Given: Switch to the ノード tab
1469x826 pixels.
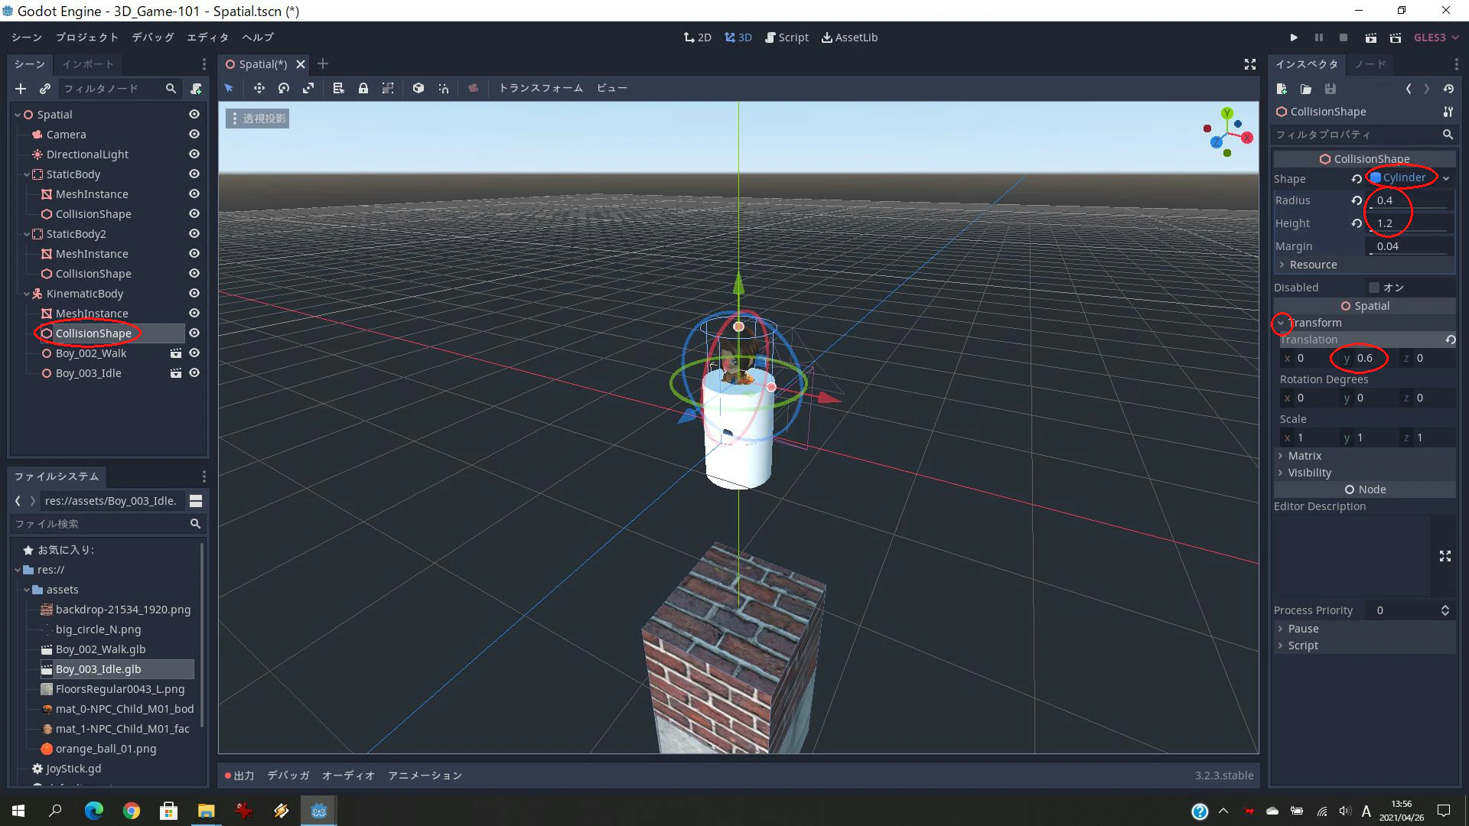Looking at the screenshot, I should [1370, 64].
